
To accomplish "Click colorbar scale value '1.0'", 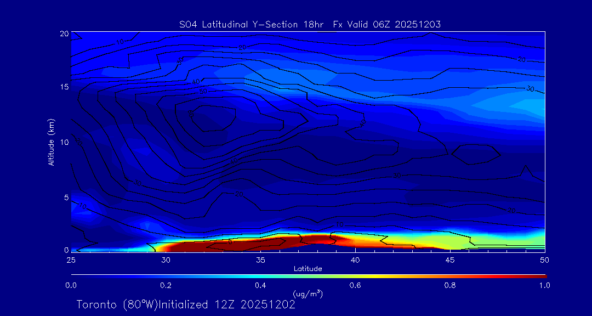I will [x=545, y=285].
